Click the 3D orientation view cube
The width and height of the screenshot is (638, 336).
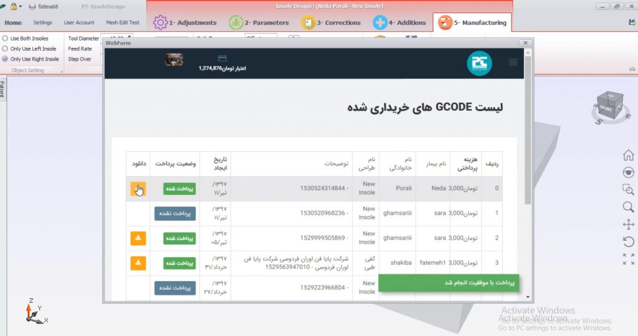(x=610, y=106)
